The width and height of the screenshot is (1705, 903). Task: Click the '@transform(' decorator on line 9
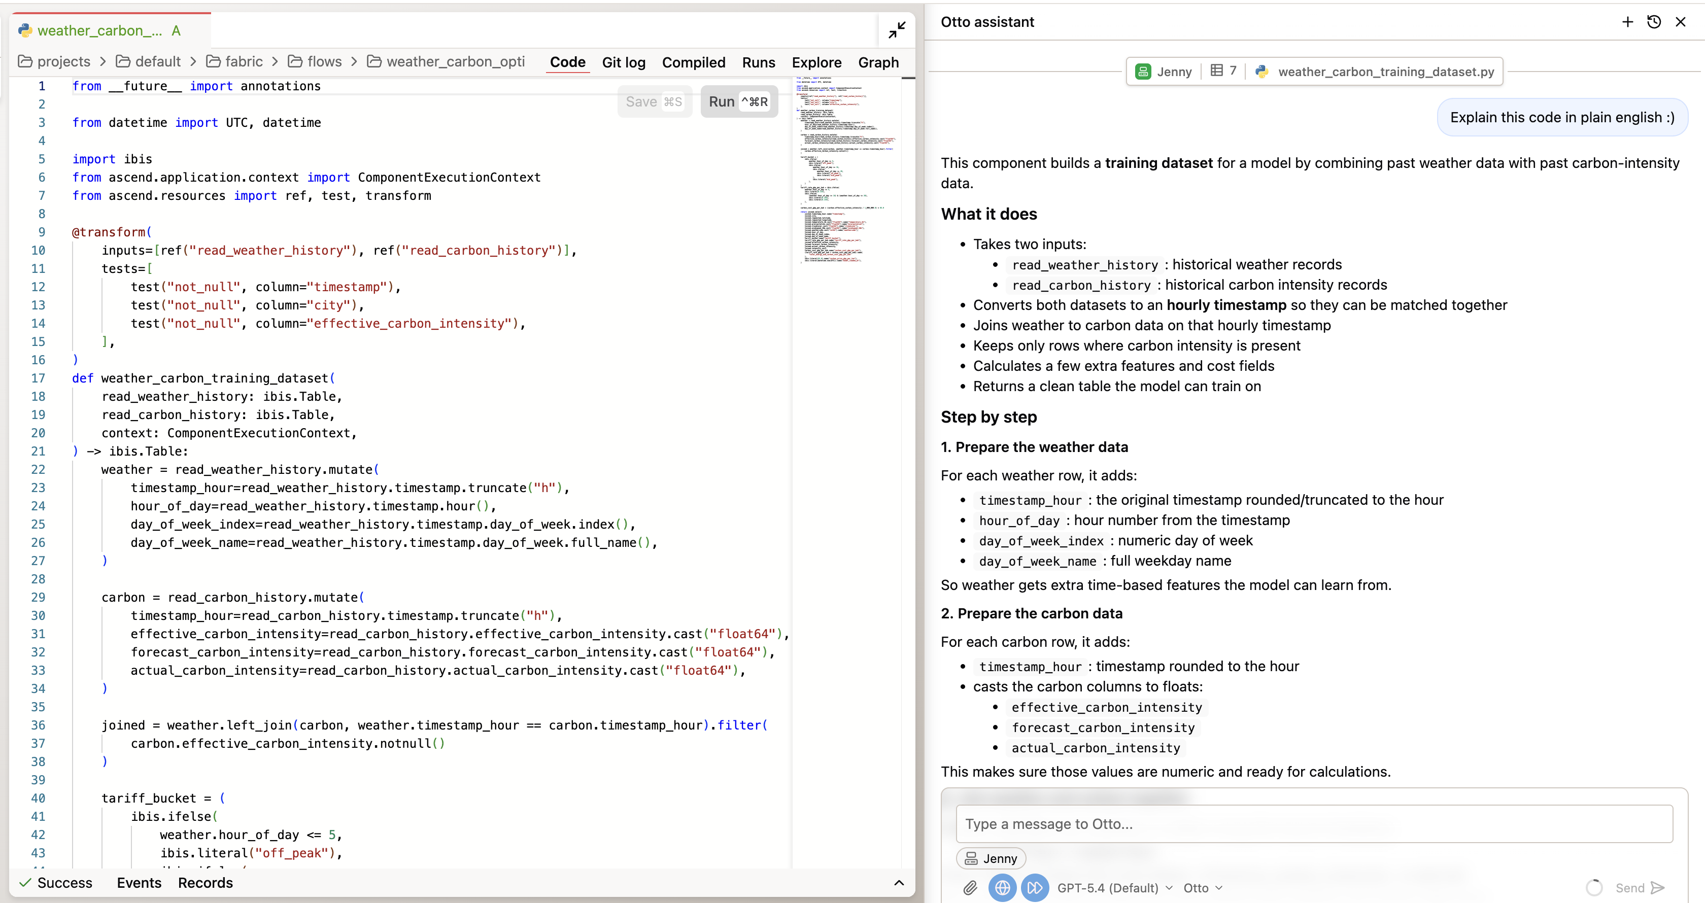point(112,232)
